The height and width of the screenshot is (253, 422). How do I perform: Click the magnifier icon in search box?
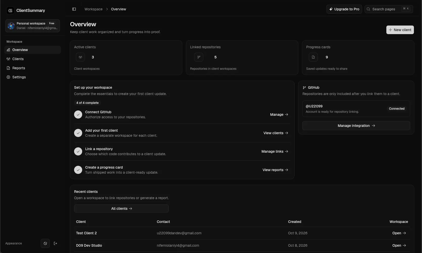click(368, 9)
